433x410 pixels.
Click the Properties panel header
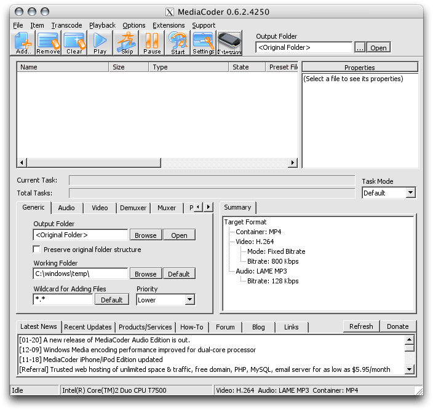coord(360,68)
